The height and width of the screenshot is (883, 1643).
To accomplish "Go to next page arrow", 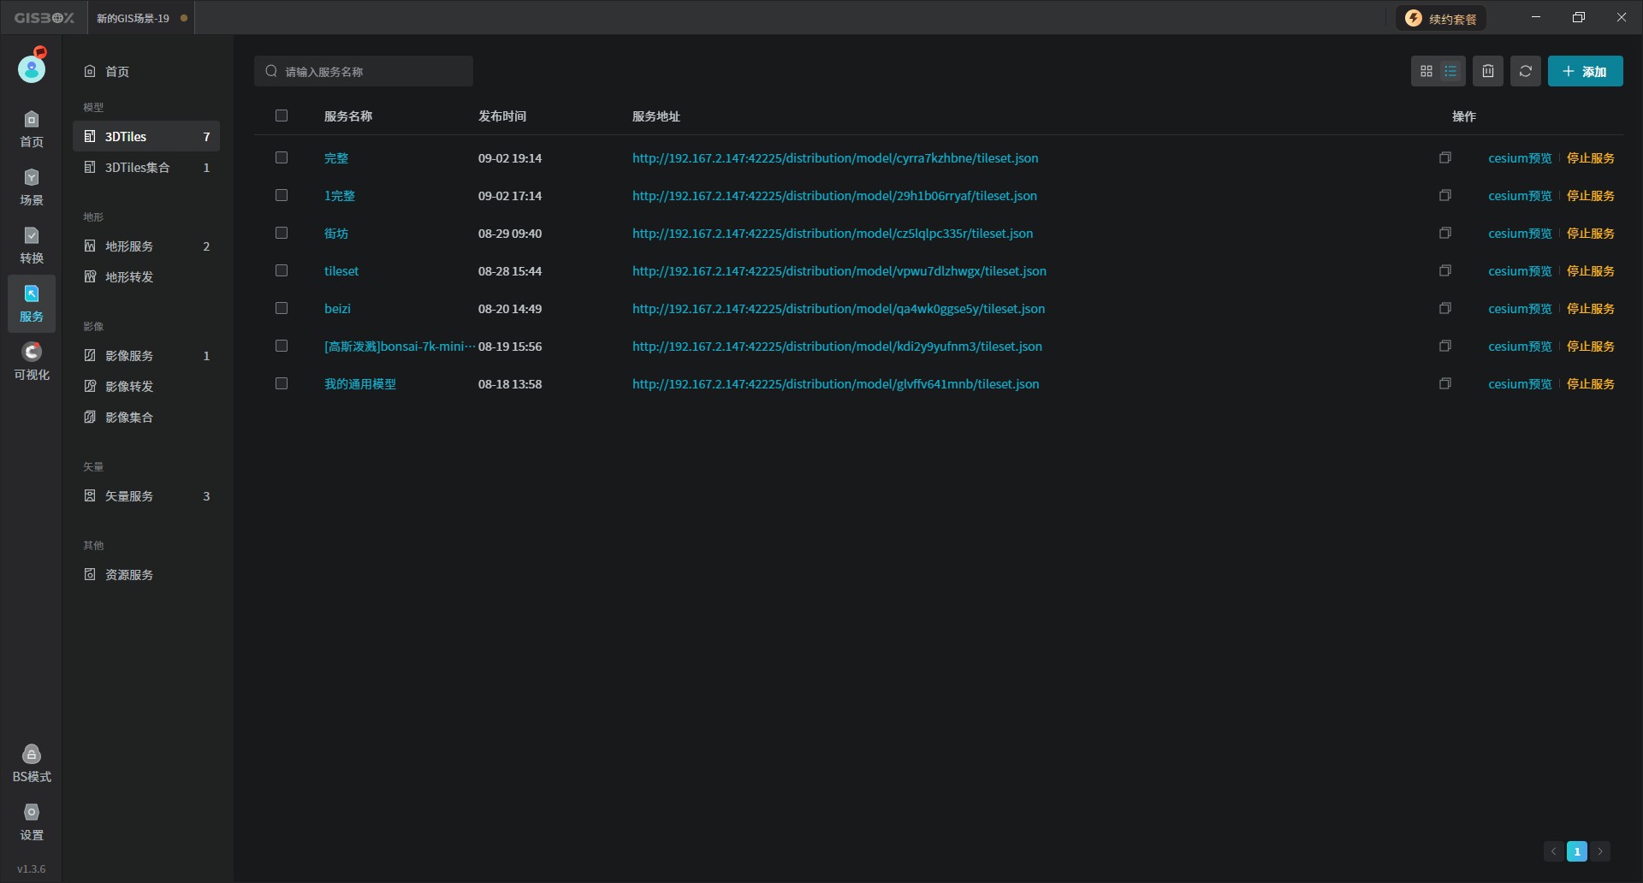I will tap(1599, 851).
